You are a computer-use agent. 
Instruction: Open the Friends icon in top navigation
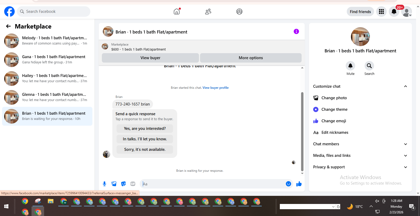coord(208,12)
